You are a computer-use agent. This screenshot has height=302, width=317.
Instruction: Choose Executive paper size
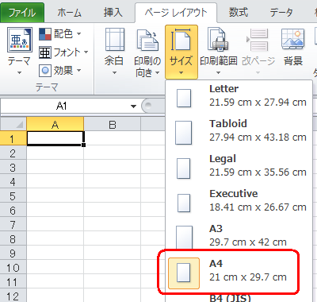pos(239,201)
